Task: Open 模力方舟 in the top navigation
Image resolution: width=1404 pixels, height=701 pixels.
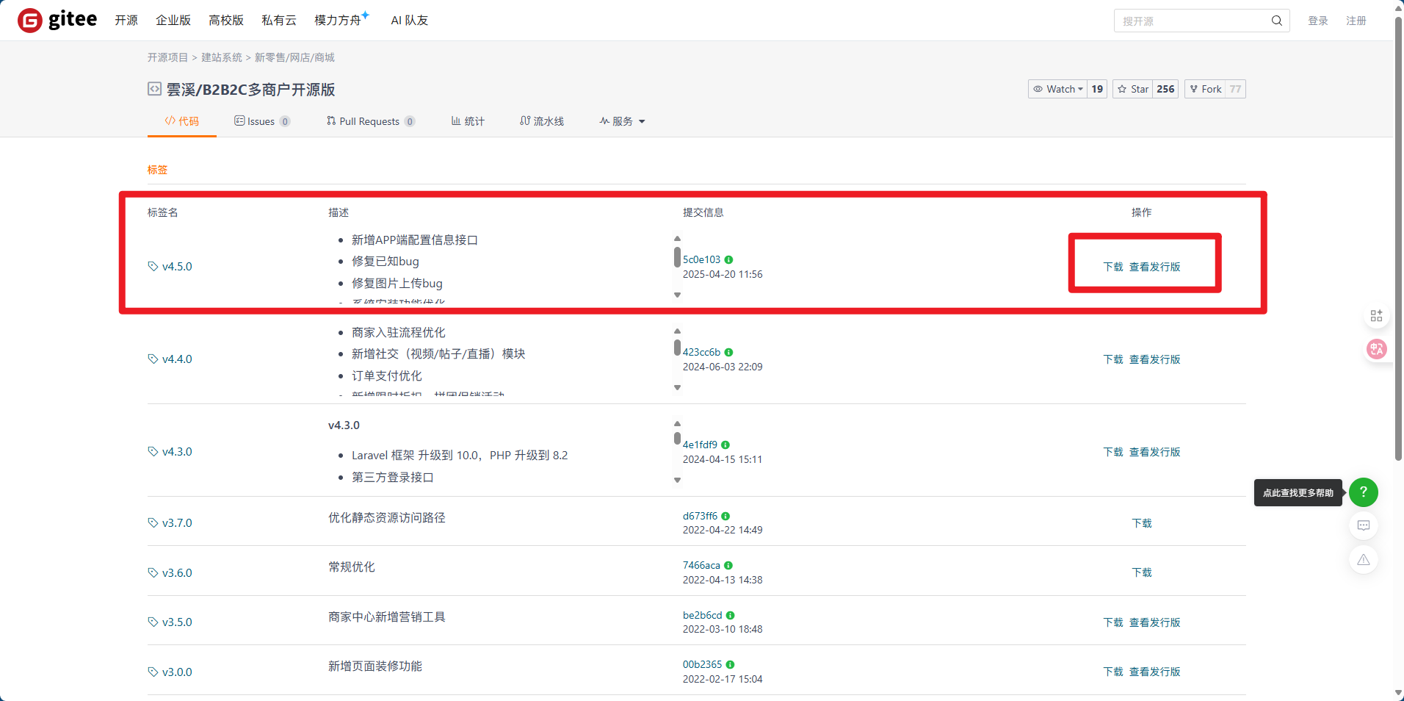Action: point(342,20)
